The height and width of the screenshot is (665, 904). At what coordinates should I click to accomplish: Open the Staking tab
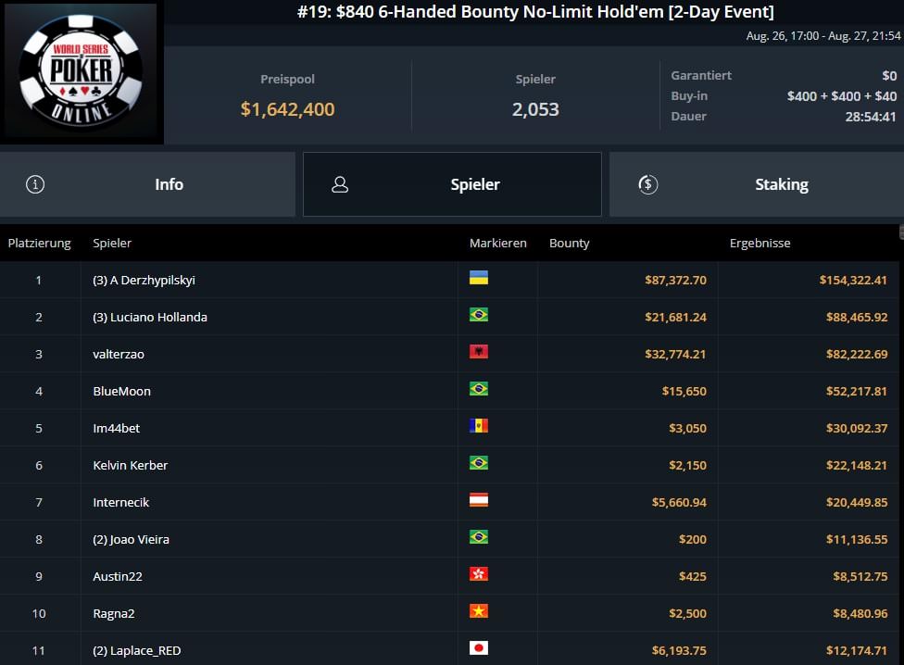coord(756,184)
